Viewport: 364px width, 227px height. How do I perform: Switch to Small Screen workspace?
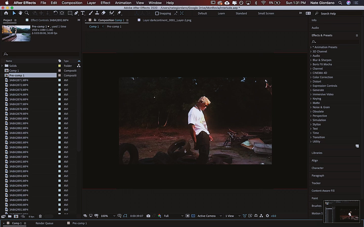pyautogui.click(x=266, y=13)
